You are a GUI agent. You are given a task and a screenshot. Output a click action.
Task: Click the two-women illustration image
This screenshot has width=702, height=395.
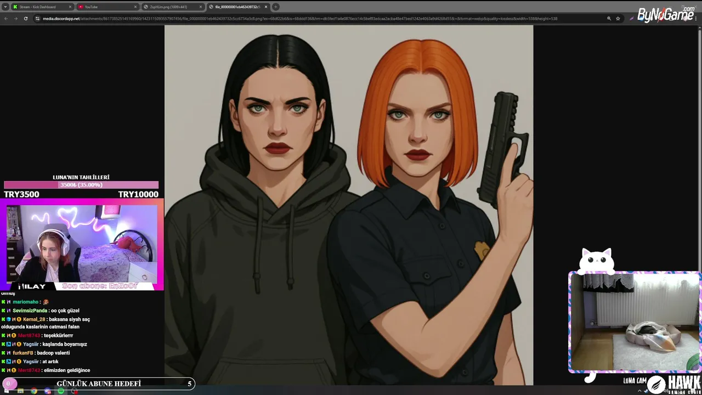point(349,205)
